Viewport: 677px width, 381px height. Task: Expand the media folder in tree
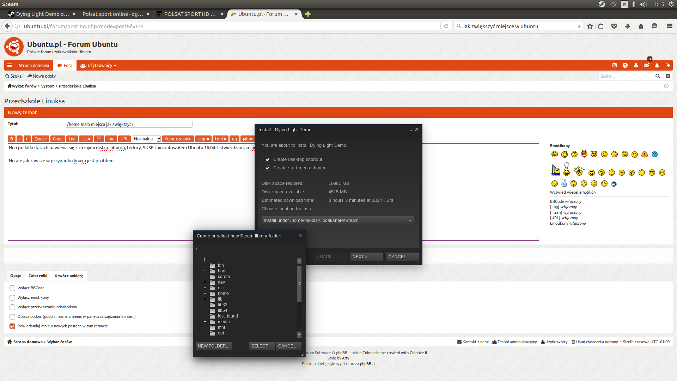click(205, 322)
